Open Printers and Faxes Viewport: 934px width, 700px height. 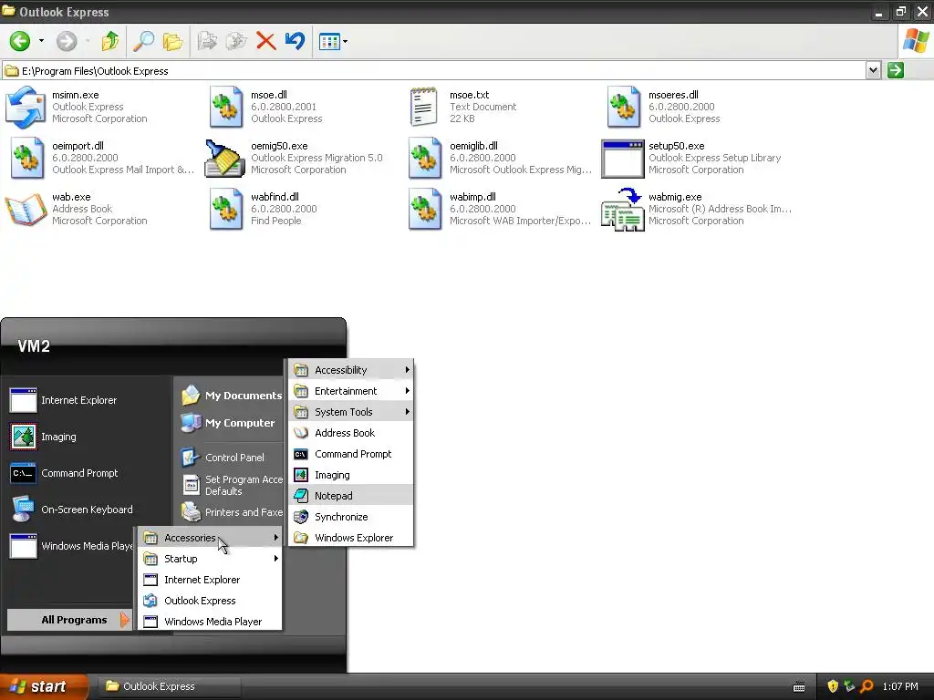click(231, 512)
